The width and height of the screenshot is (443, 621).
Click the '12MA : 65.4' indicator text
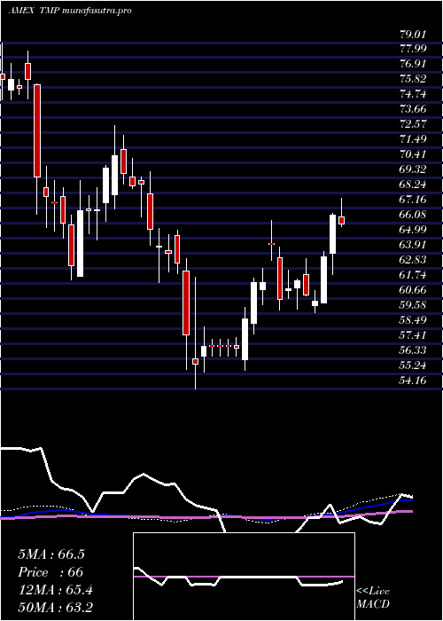click(x=55, y=591)
